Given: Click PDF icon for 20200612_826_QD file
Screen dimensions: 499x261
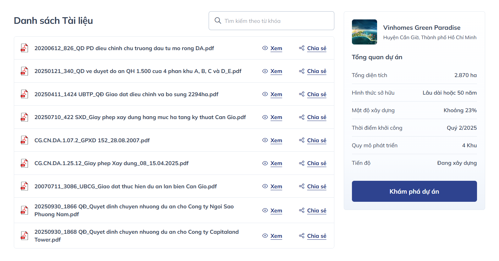Looking at the screenshot, I should pyautogui.click(x=24, y=48).
